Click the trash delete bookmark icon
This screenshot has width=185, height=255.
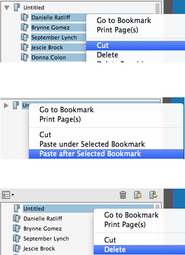[x=123, y=195]
